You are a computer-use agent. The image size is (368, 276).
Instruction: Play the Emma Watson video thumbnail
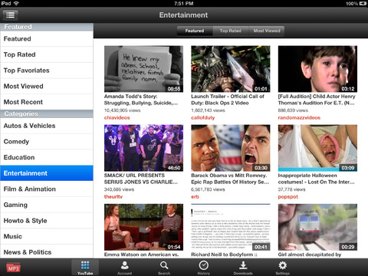143,227
